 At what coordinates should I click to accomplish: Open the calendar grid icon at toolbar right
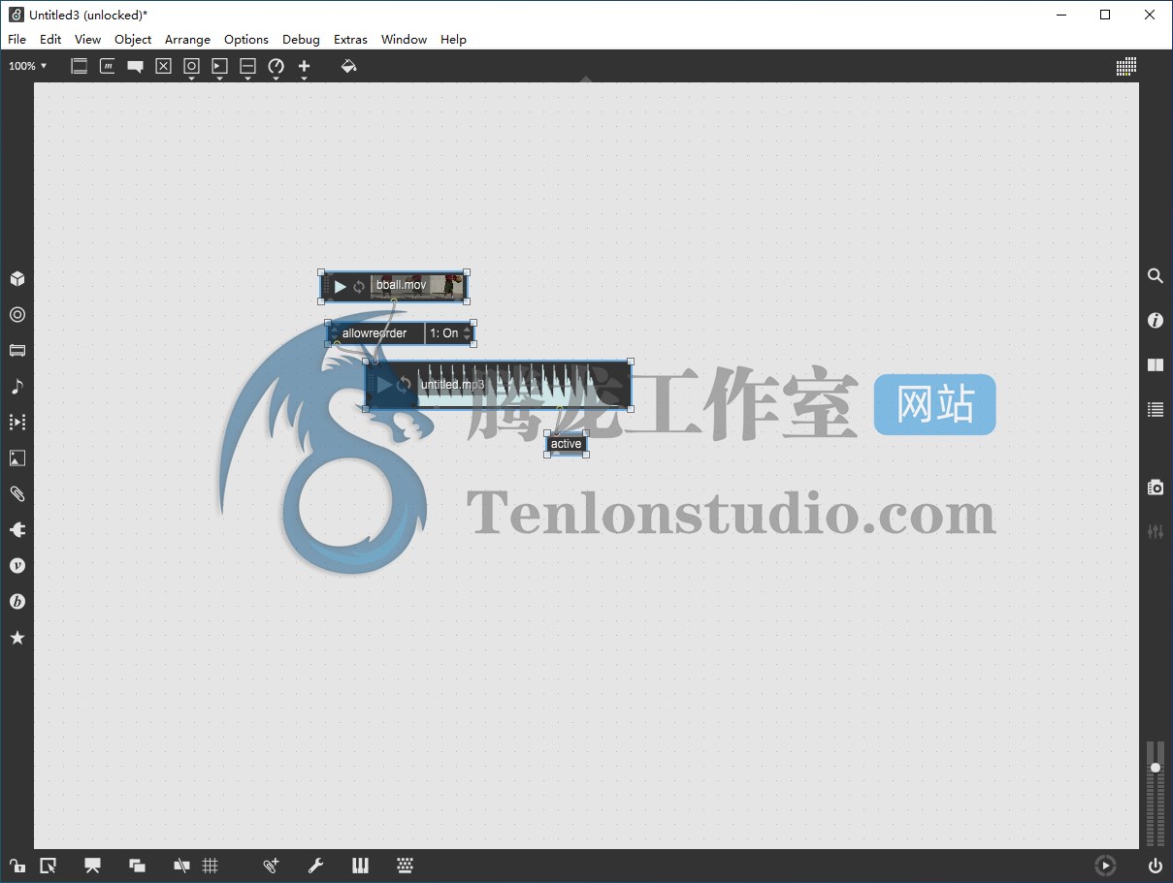point(1125,66)
